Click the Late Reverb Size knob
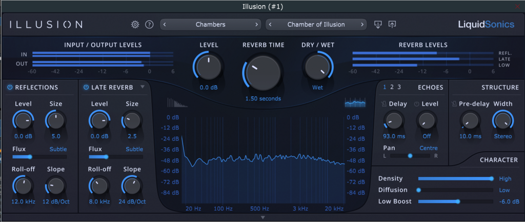The width and height of the screenshot is (525, 222). coord(132,120)
